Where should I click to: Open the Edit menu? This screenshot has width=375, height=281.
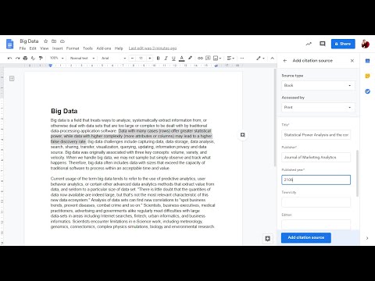33,48
